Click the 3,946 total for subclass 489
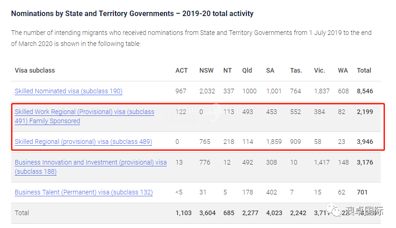Screen dimensions: 396x228 pos(365,142)
